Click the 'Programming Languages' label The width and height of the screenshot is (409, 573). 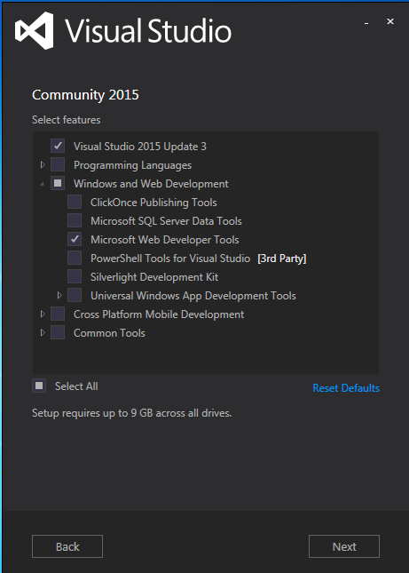pos(132,165)
